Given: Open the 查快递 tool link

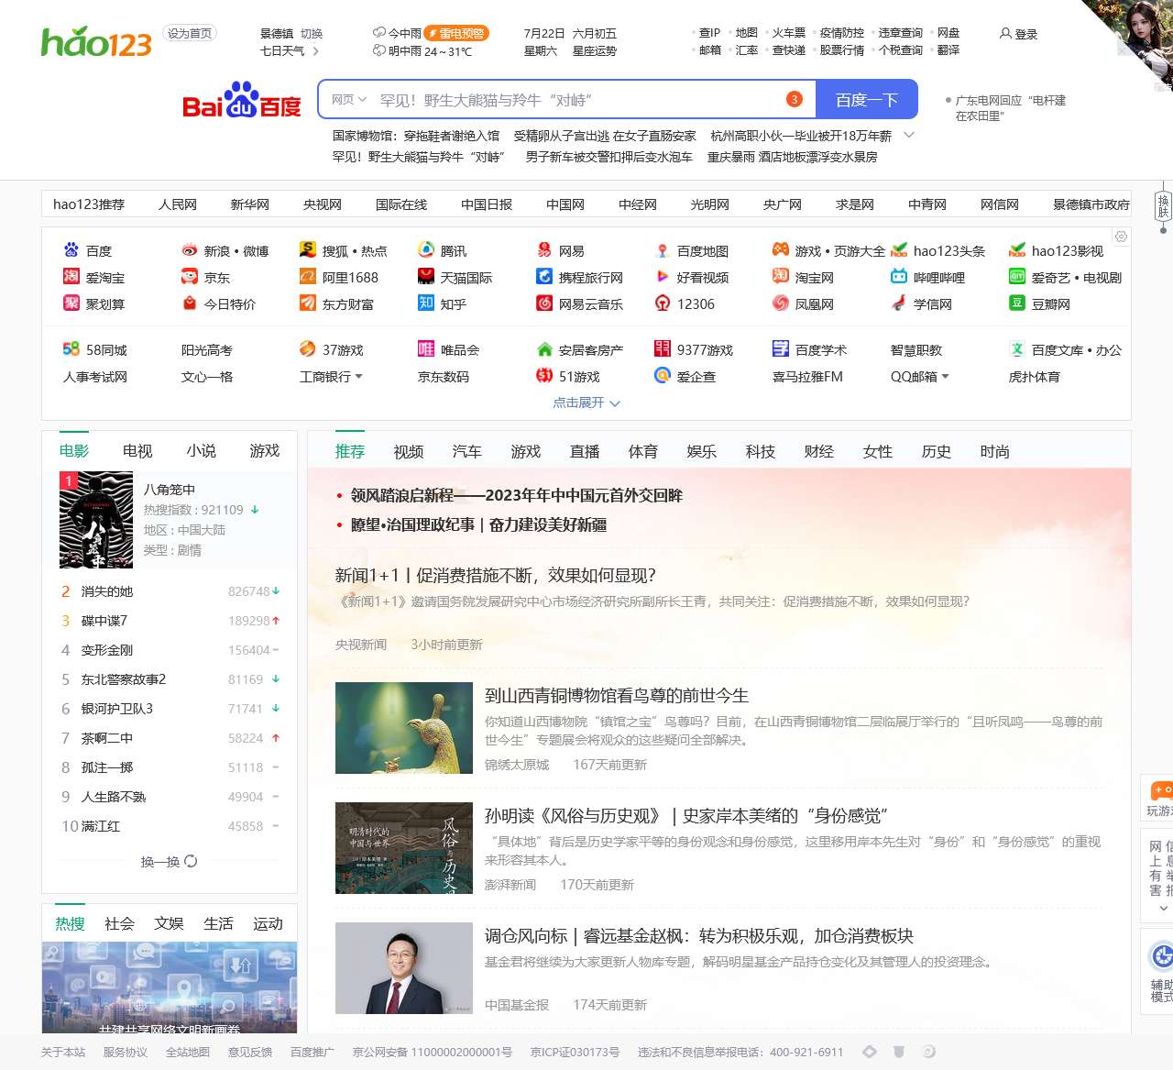Looking at the screenshot, I should [789, 50].
